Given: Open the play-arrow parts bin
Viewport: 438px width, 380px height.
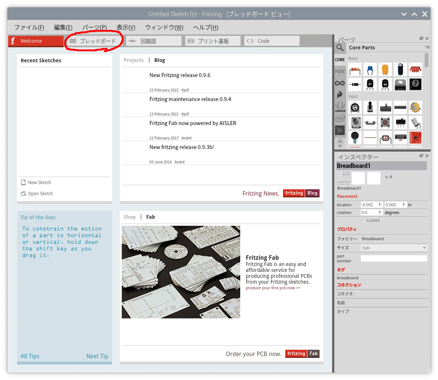Looking at the screenshot, I should point(340,130).
